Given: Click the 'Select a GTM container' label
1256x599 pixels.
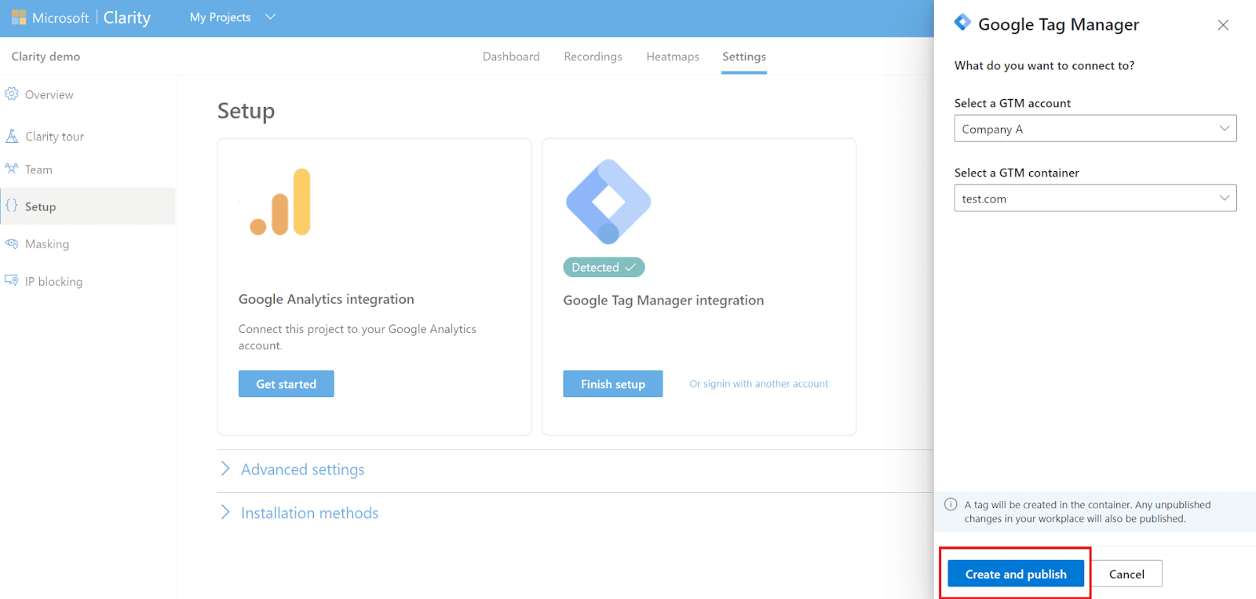Looking at the screenshot, I should tap(1017, 173).
